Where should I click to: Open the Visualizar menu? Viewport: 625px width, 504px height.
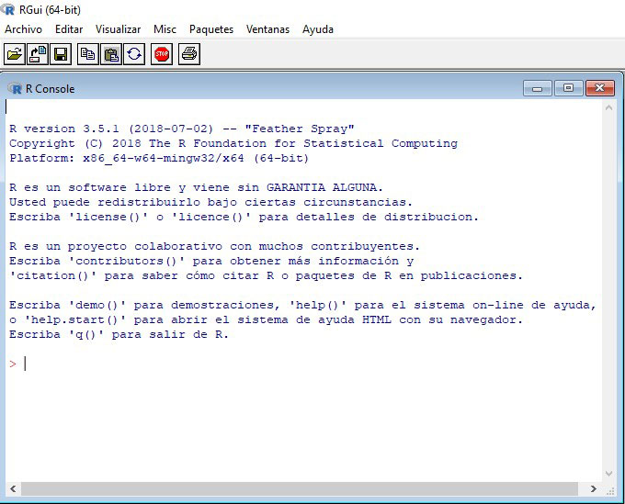pyautogui.click(x=118, y=29)
